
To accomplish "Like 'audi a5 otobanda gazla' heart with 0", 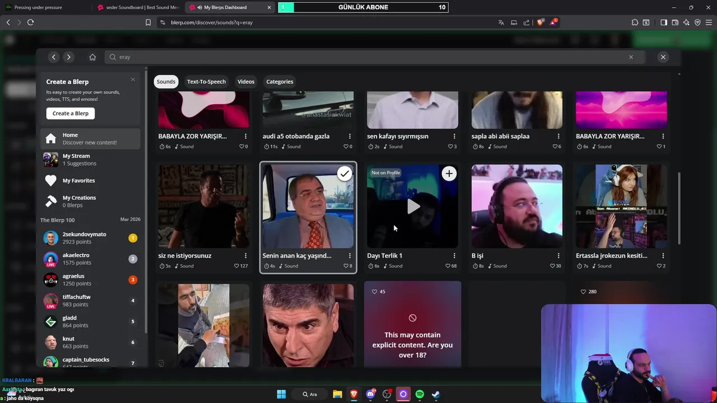I will coord(346,147).
